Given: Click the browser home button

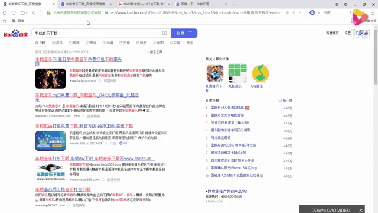Looking at the screenshot, I should pyautogui.click(x=5, y=12).
